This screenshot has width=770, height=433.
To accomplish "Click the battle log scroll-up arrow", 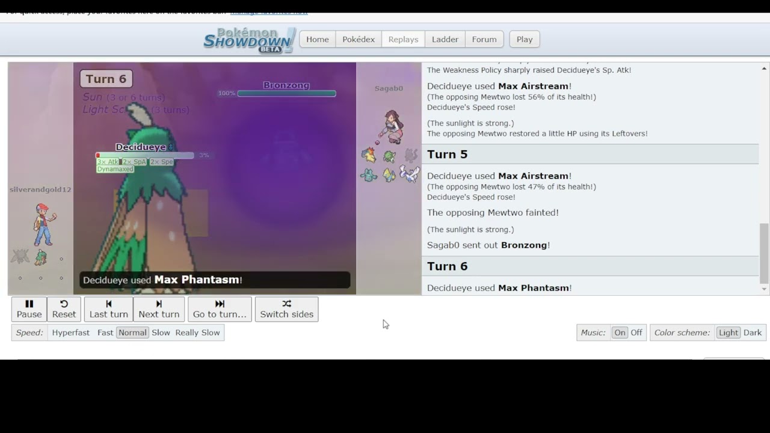I will pos(764,69).
